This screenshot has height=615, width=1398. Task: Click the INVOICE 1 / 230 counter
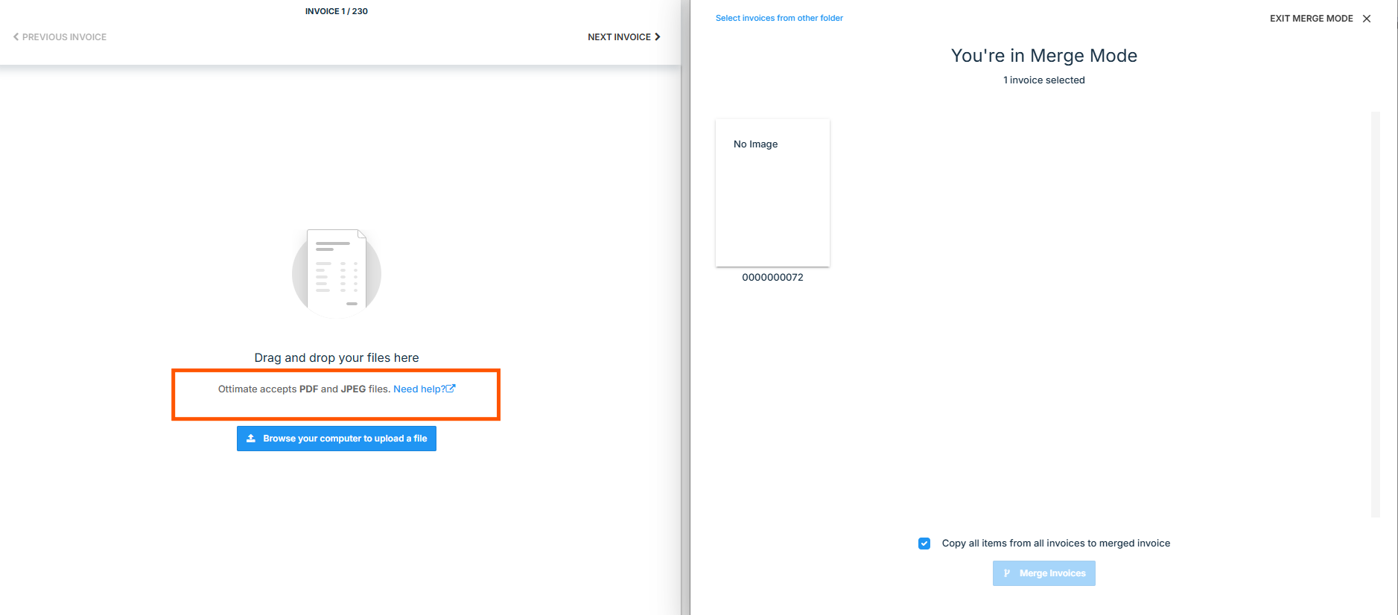coord(337,11)
